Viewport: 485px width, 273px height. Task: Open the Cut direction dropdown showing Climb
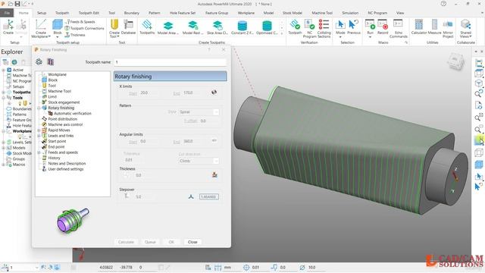[x=199, y=161]
